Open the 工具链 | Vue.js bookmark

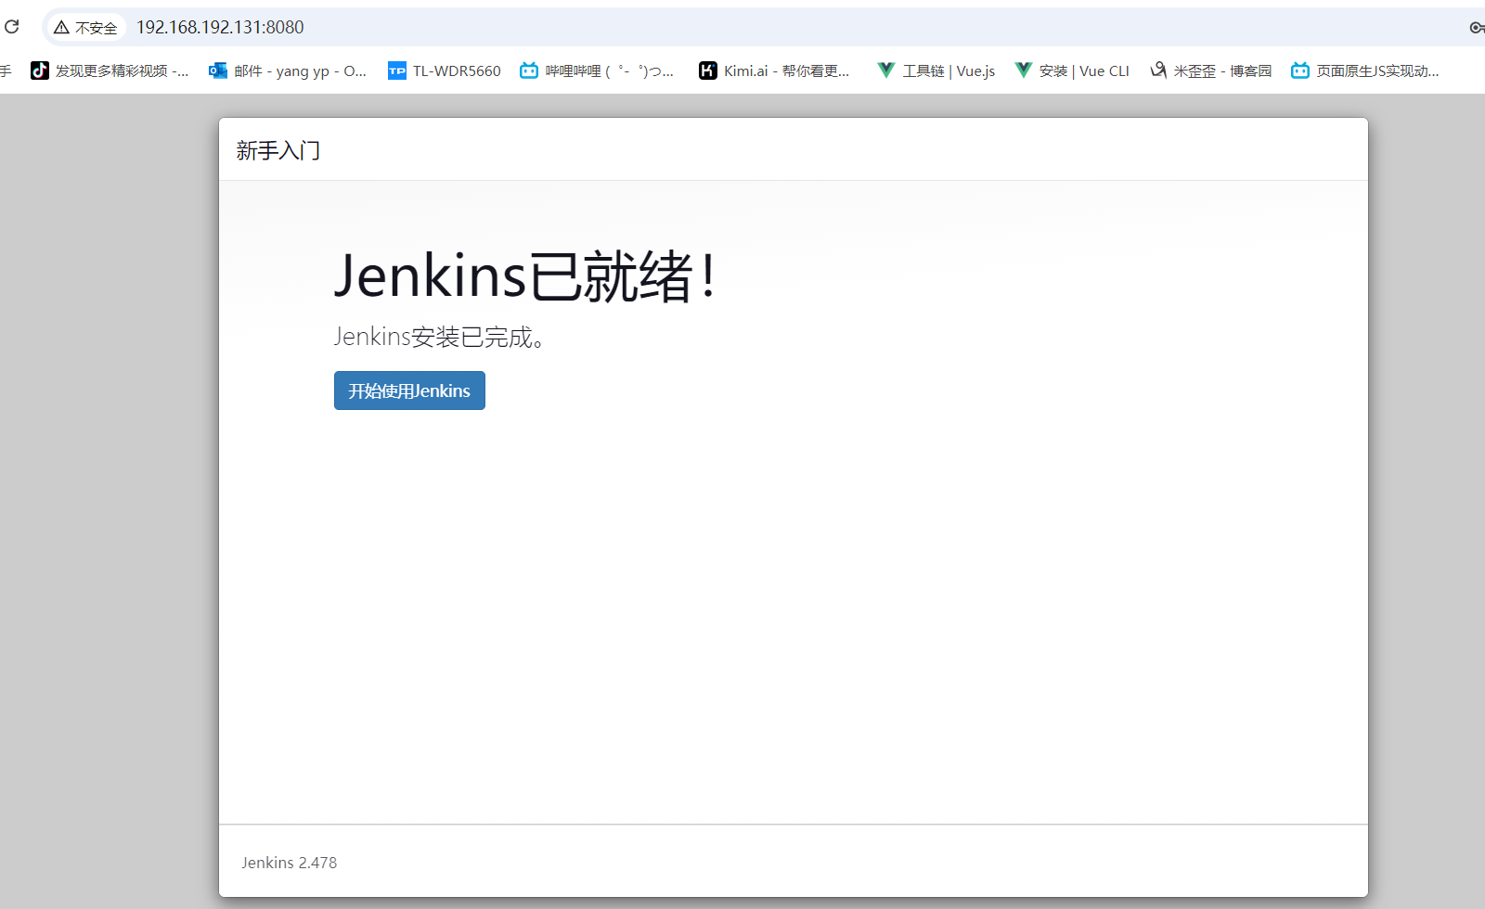pos(936,70)
